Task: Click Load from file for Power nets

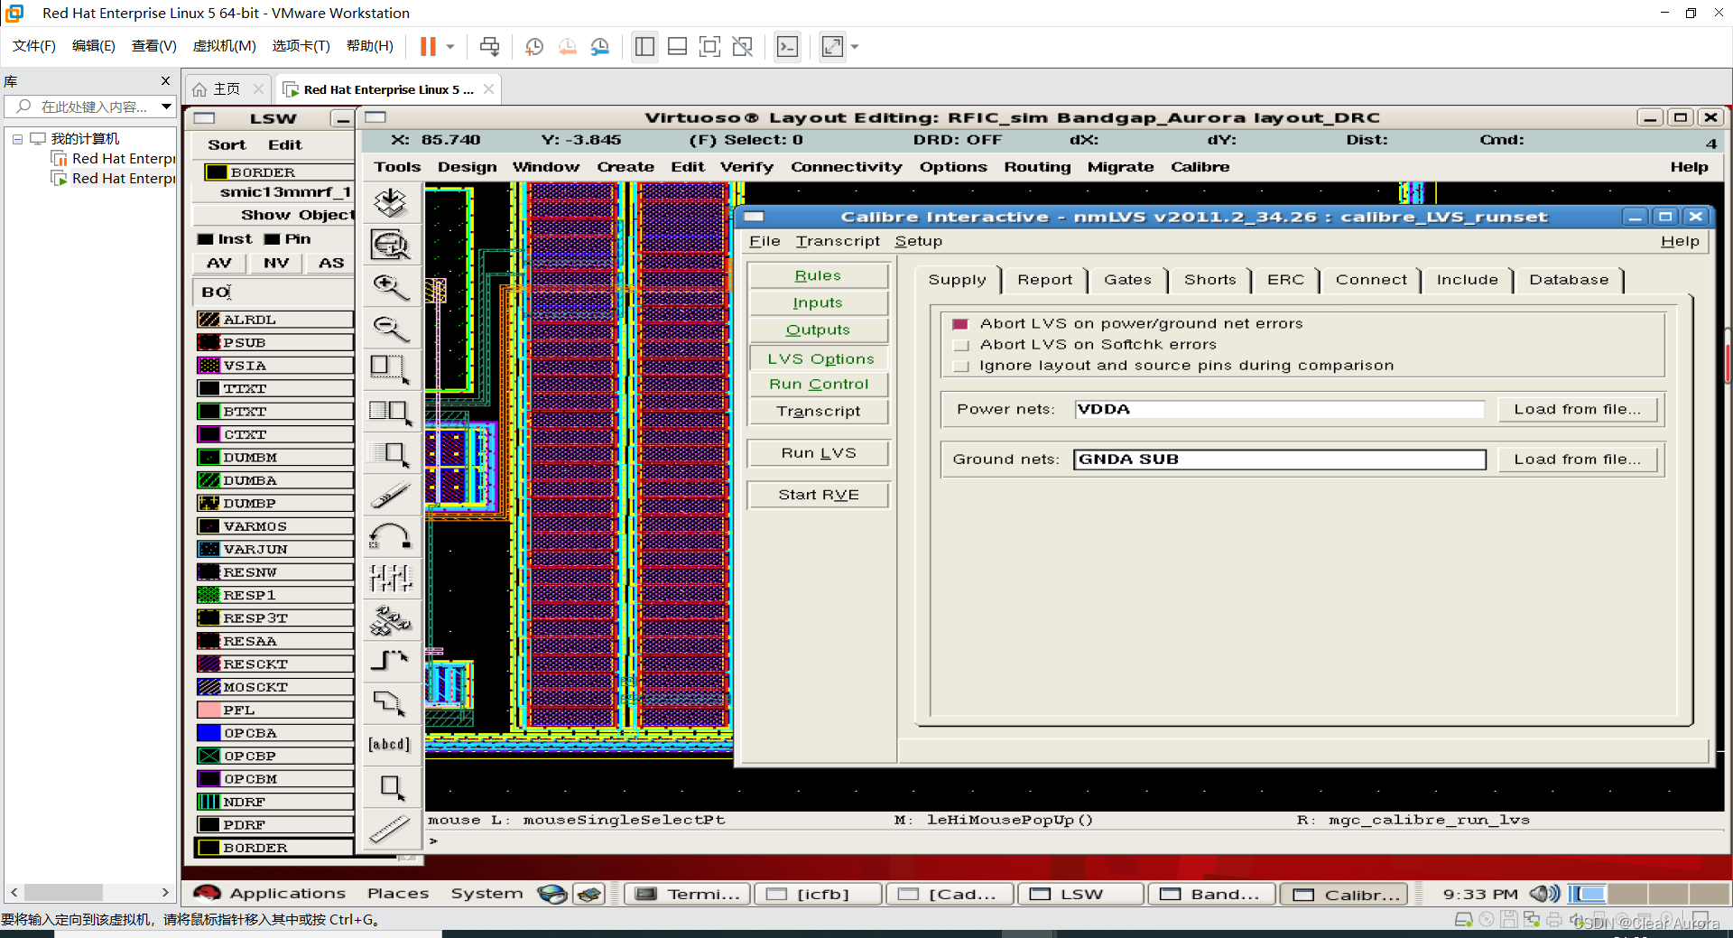Action: coord(1577,409)
